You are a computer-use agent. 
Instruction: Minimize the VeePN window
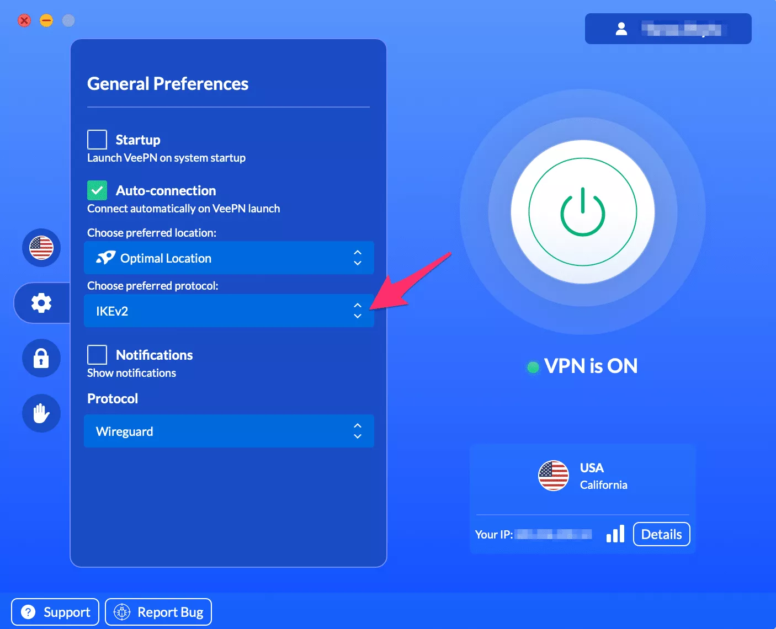[46, 21]
